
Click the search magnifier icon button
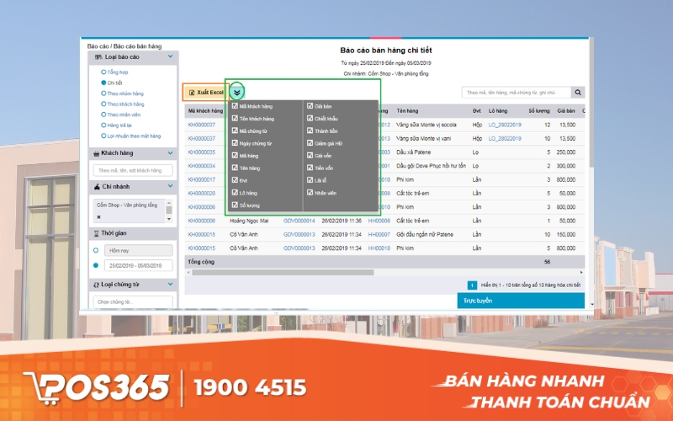tap(578, 93)
